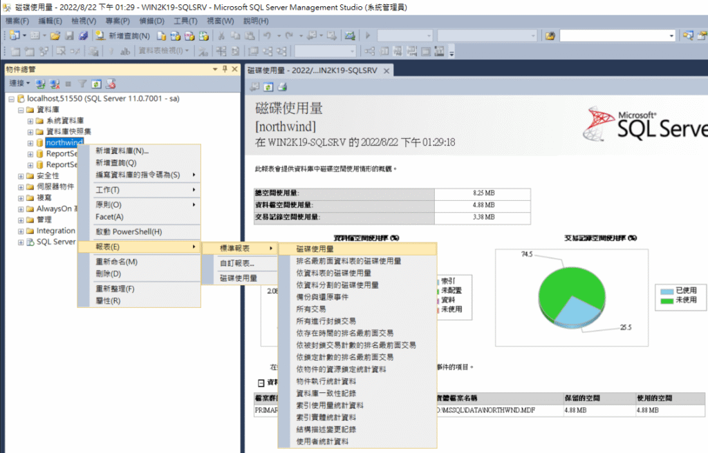Choose 磁碟使用量 at top of standard reports list
708x453 pixels.
click(x=357, y=249)
